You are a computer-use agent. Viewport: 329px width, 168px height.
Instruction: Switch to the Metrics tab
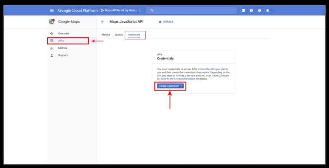[x=106, y=35]
